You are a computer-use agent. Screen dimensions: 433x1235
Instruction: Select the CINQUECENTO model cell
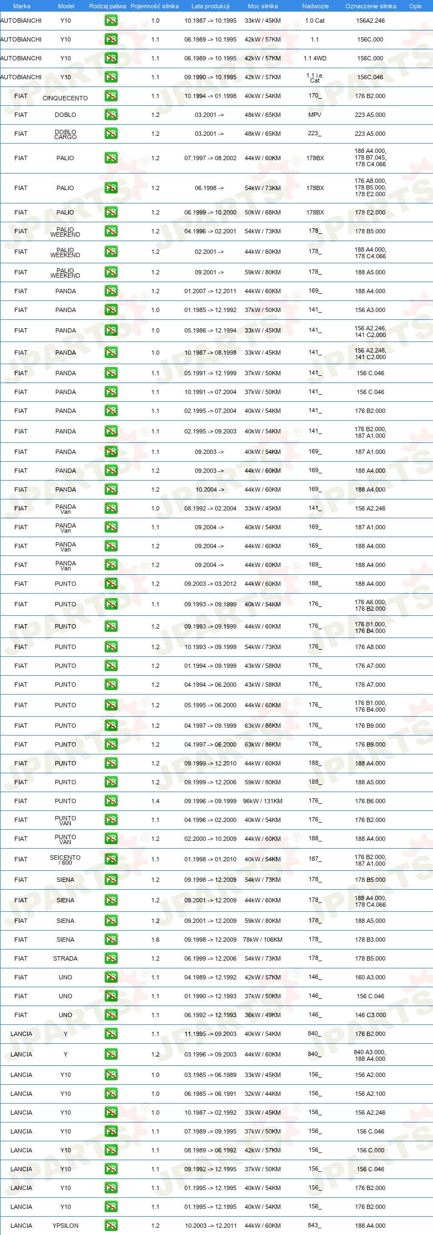pyautogui.click(x=65, y=98)
